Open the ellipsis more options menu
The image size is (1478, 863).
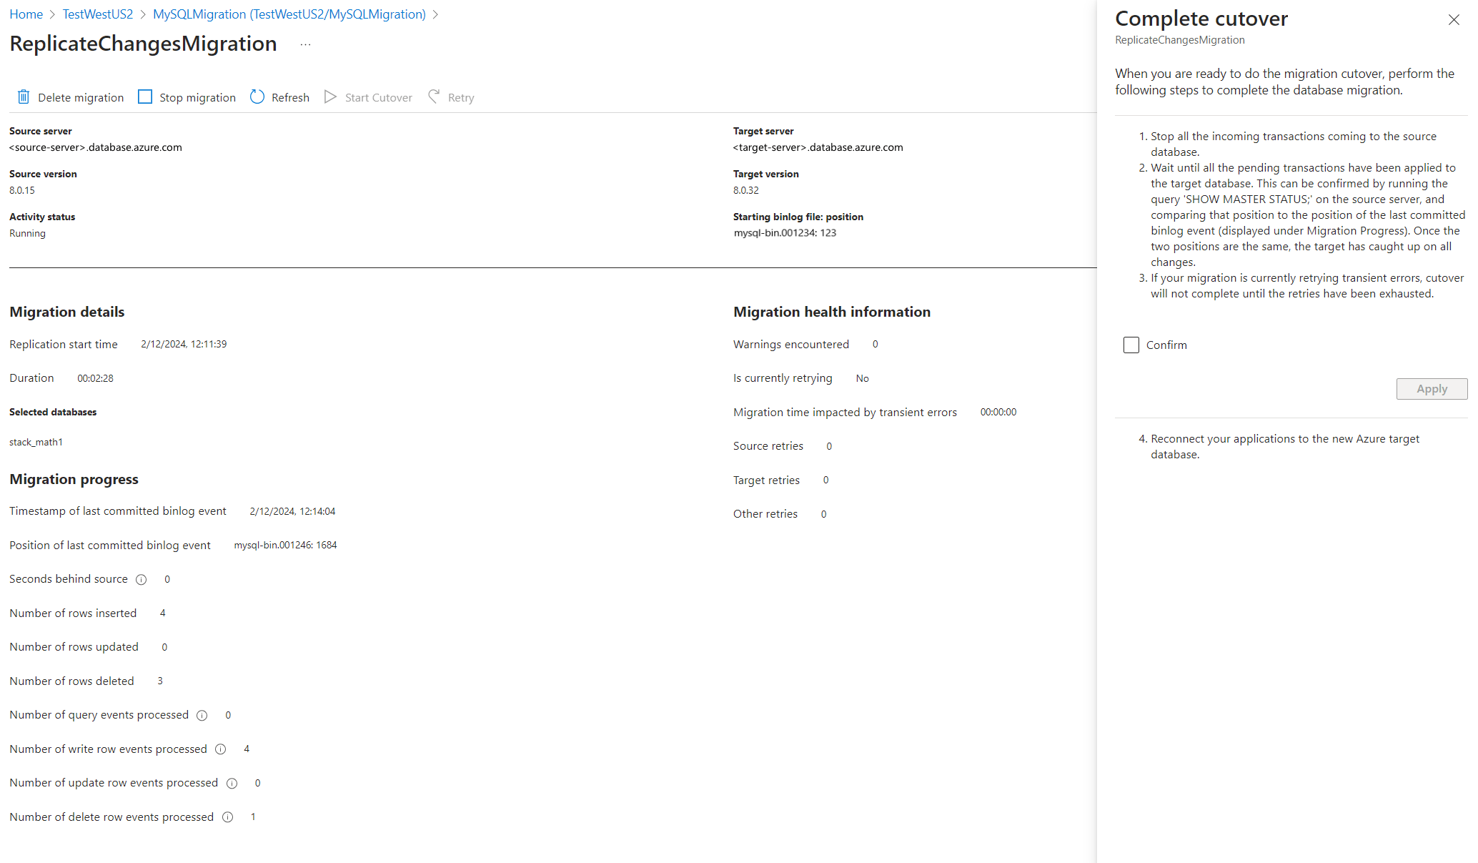click(x=305, y=44)
